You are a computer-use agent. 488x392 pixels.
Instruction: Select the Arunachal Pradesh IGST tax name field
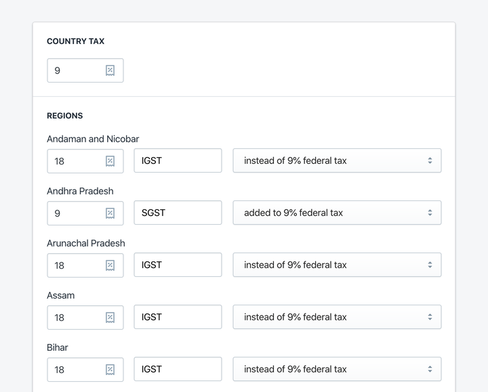(178, 265)
